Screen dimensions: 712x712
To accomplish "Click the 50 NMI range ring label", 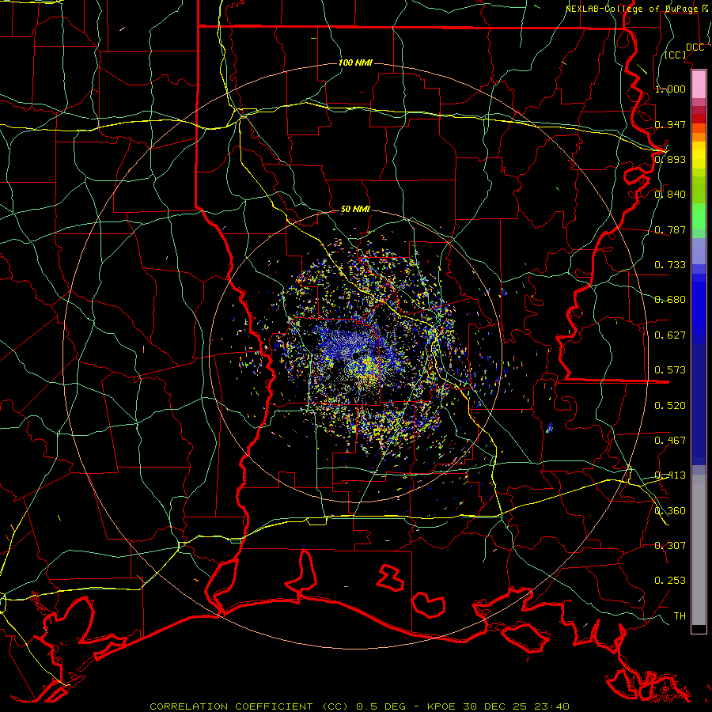I will (355, 210).
